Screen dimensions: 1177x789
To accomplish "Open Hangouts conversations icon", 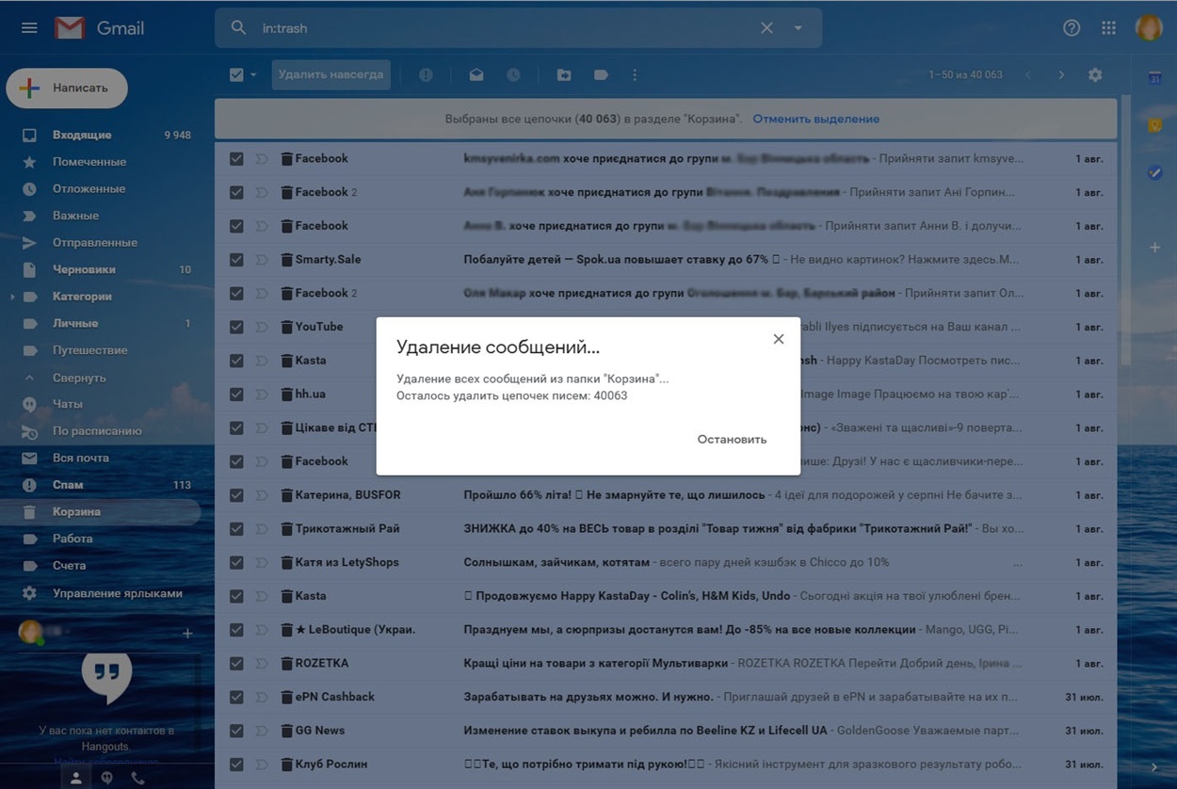I will (107, 778).
